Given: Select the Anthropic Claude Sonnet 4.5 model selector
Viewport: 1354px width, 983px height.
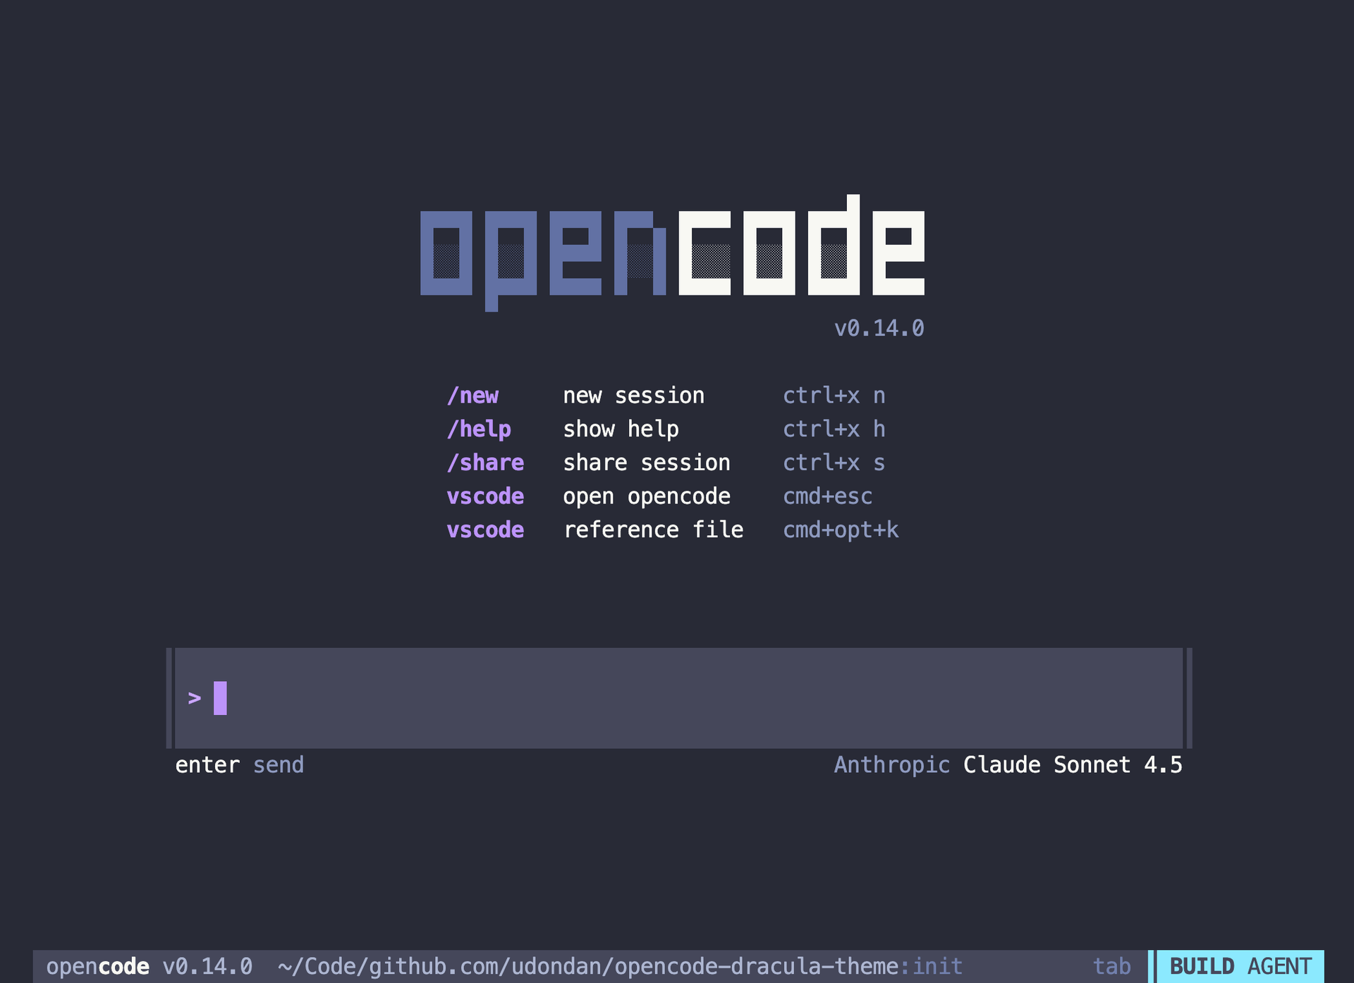Looking at the screenshot, I should (x=1008, y=764).
